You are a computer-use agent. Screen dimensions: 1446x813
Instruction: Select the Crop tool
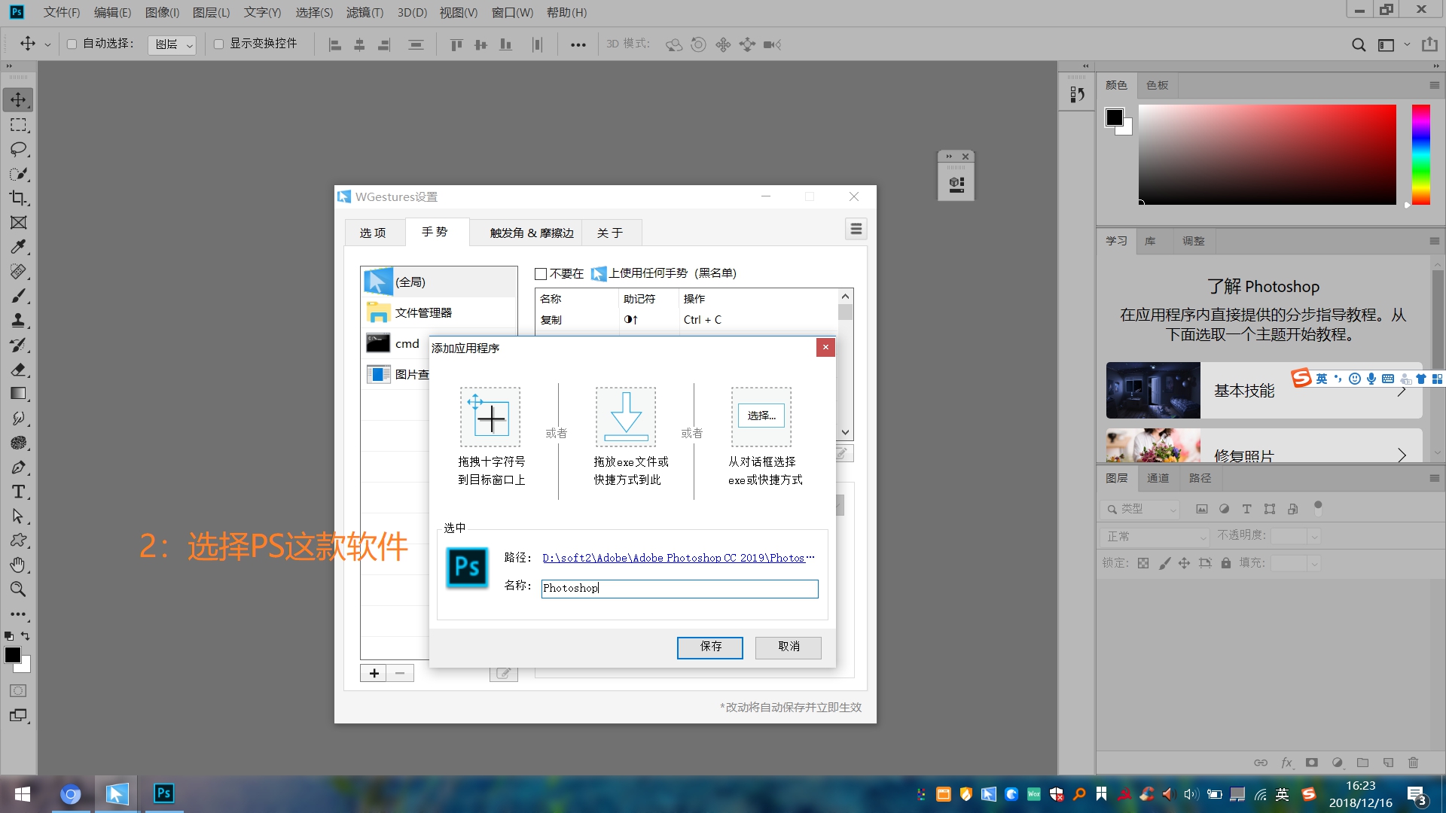18,198
